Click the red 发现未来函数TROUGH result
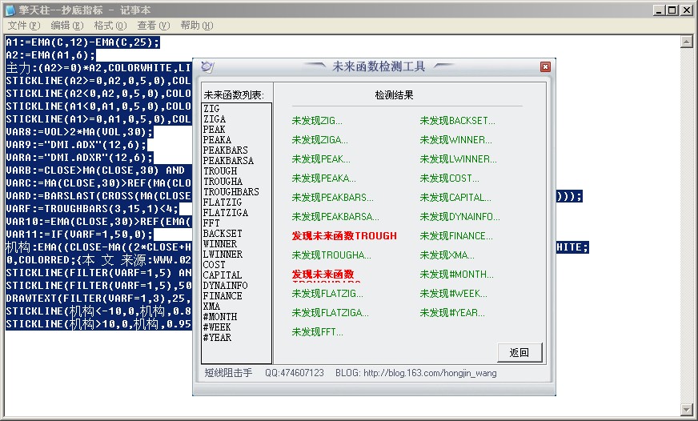This screenshot has height=421, width=698. point(344,236)
